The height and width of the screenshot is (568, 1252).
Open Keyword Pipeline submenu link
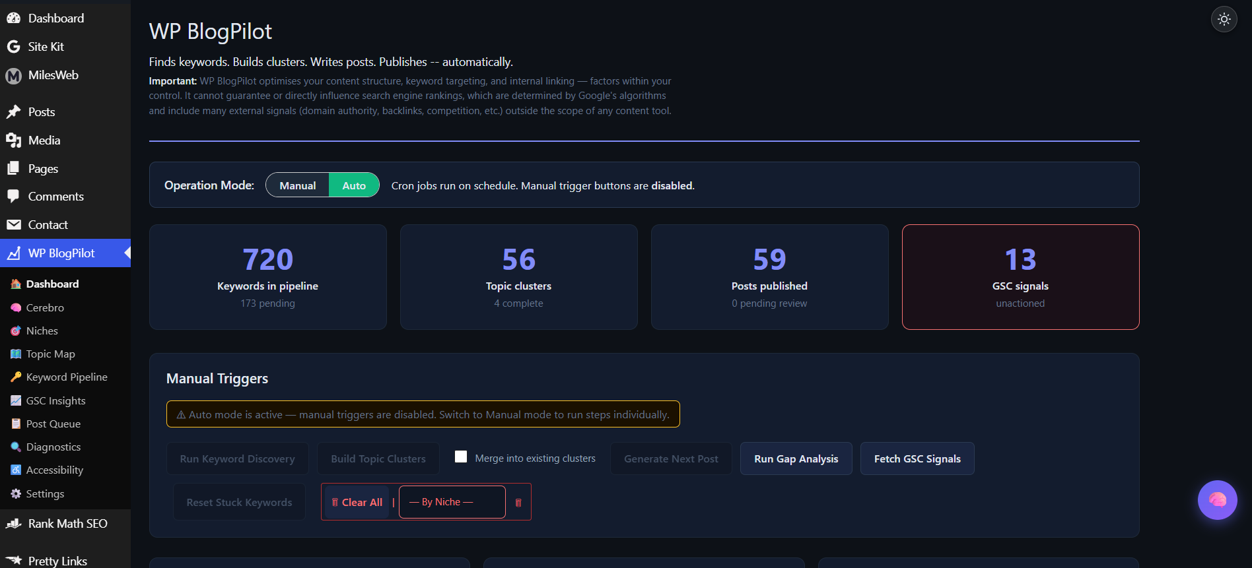[65, 377]
